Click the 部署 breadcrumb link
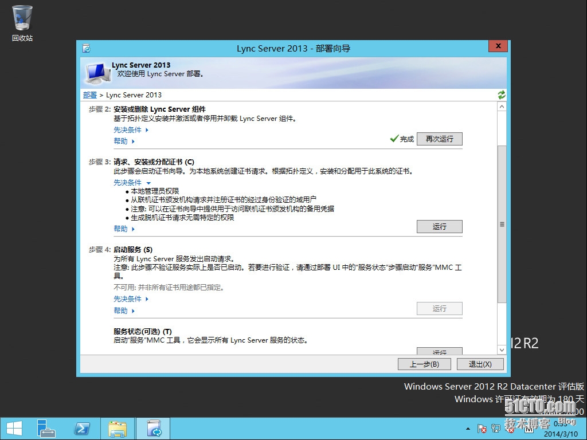The height and width of the screenshot is (440, 587). (x=90, y=95)
